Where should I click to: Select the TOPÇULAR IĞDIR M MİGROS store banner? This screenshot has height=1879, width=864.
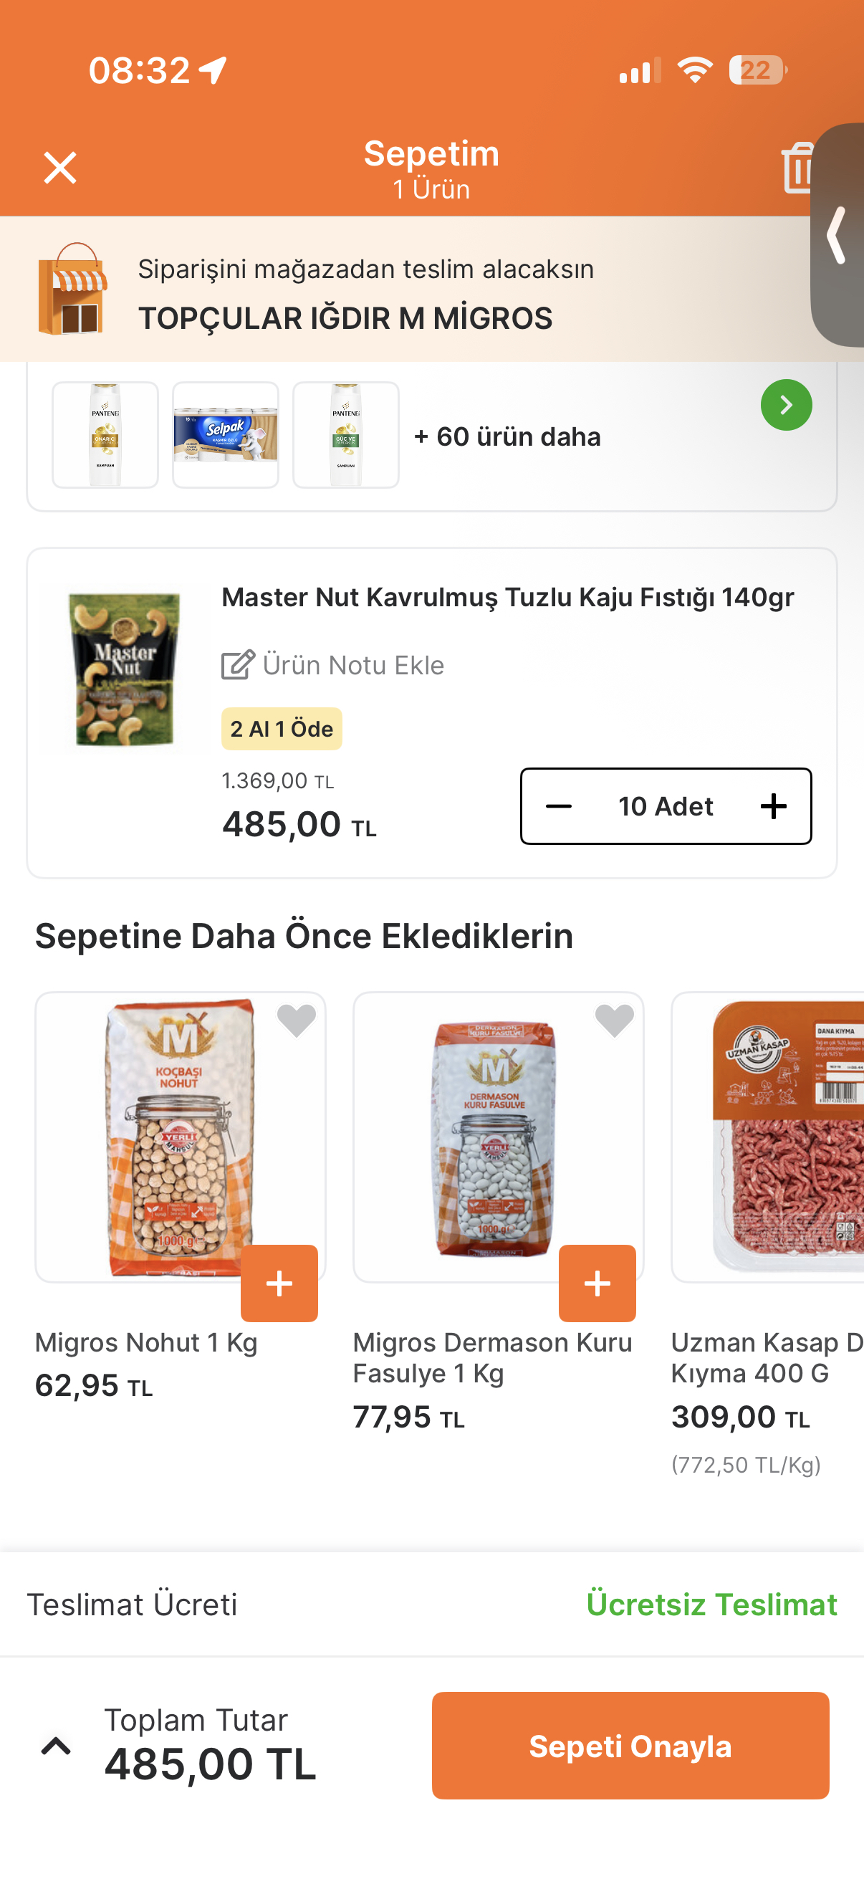(405, 289)
